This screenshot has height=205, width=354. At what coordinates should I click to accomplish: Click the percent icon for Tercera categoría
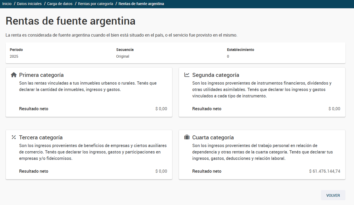coord(14,137)
